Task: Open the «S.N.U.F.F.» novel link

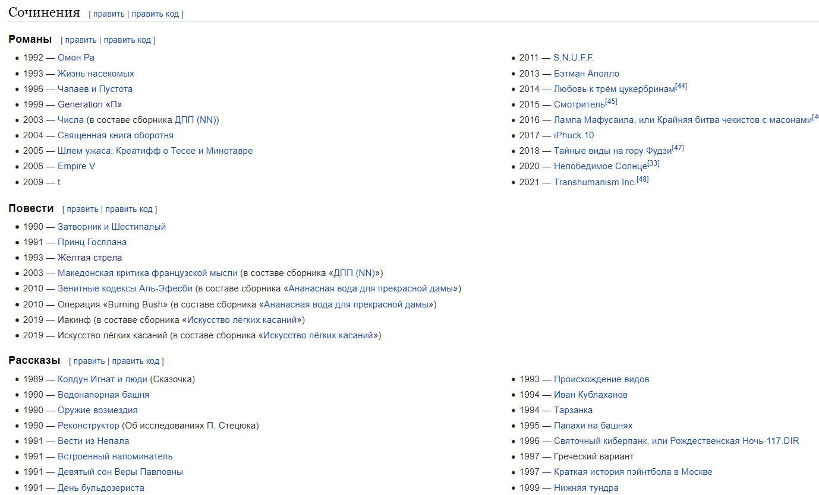Action: point(574,58)
